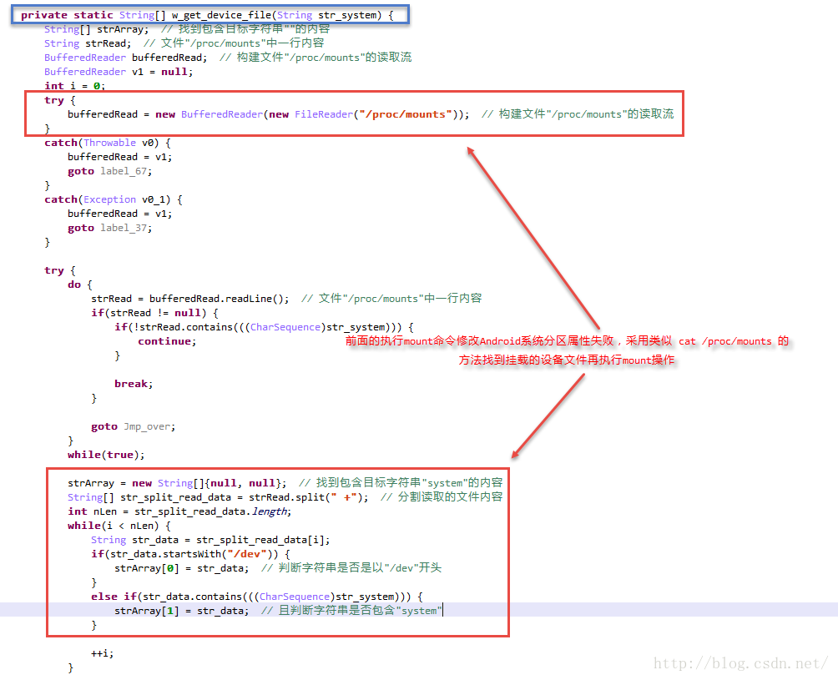Click "int nLen = str_split_read_data.length;"
Viewport: 838px width, 680px height.
click(x=179, y=511)
